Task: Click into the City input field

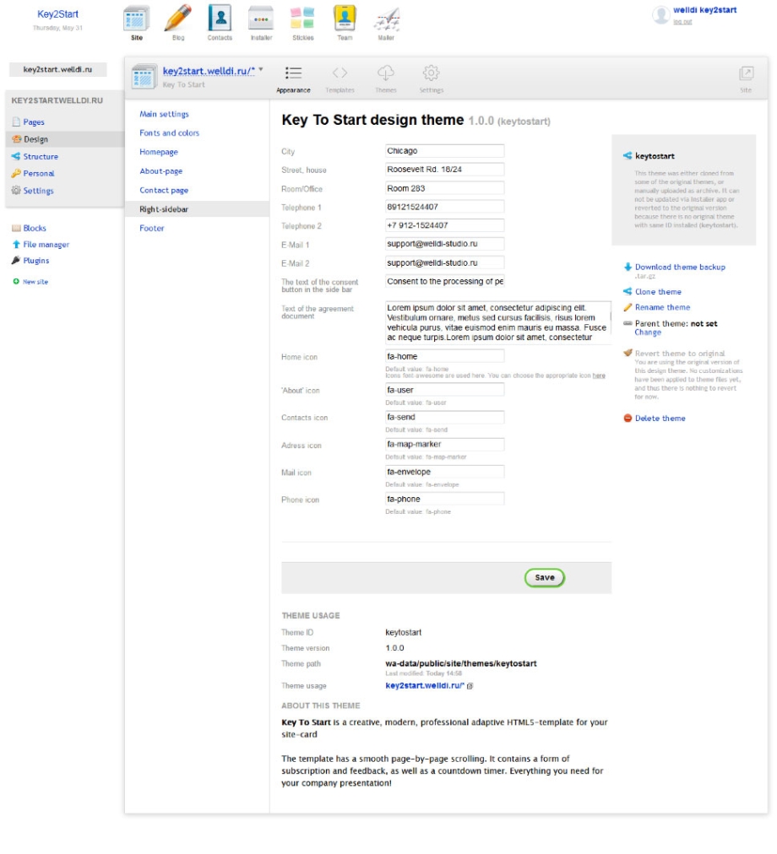Action: pos(444,151)
